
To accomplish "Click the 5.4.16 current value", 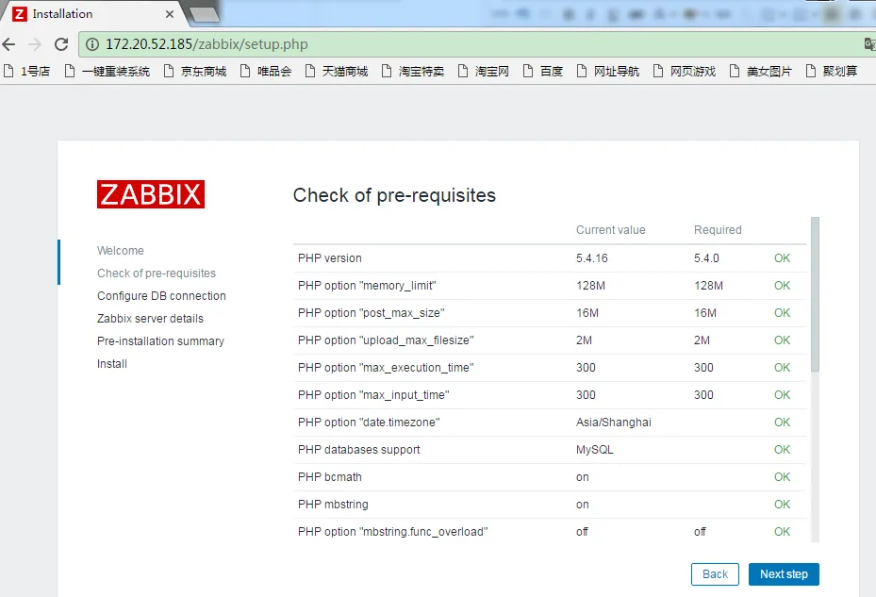I will click(x=591, y=258).
